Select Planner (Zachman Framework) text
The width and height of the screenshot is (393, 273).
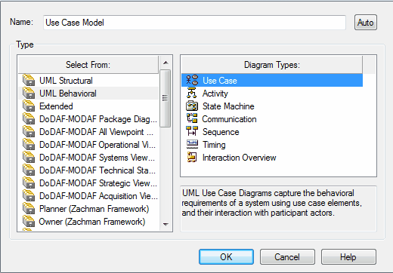[x=94, y=209]
